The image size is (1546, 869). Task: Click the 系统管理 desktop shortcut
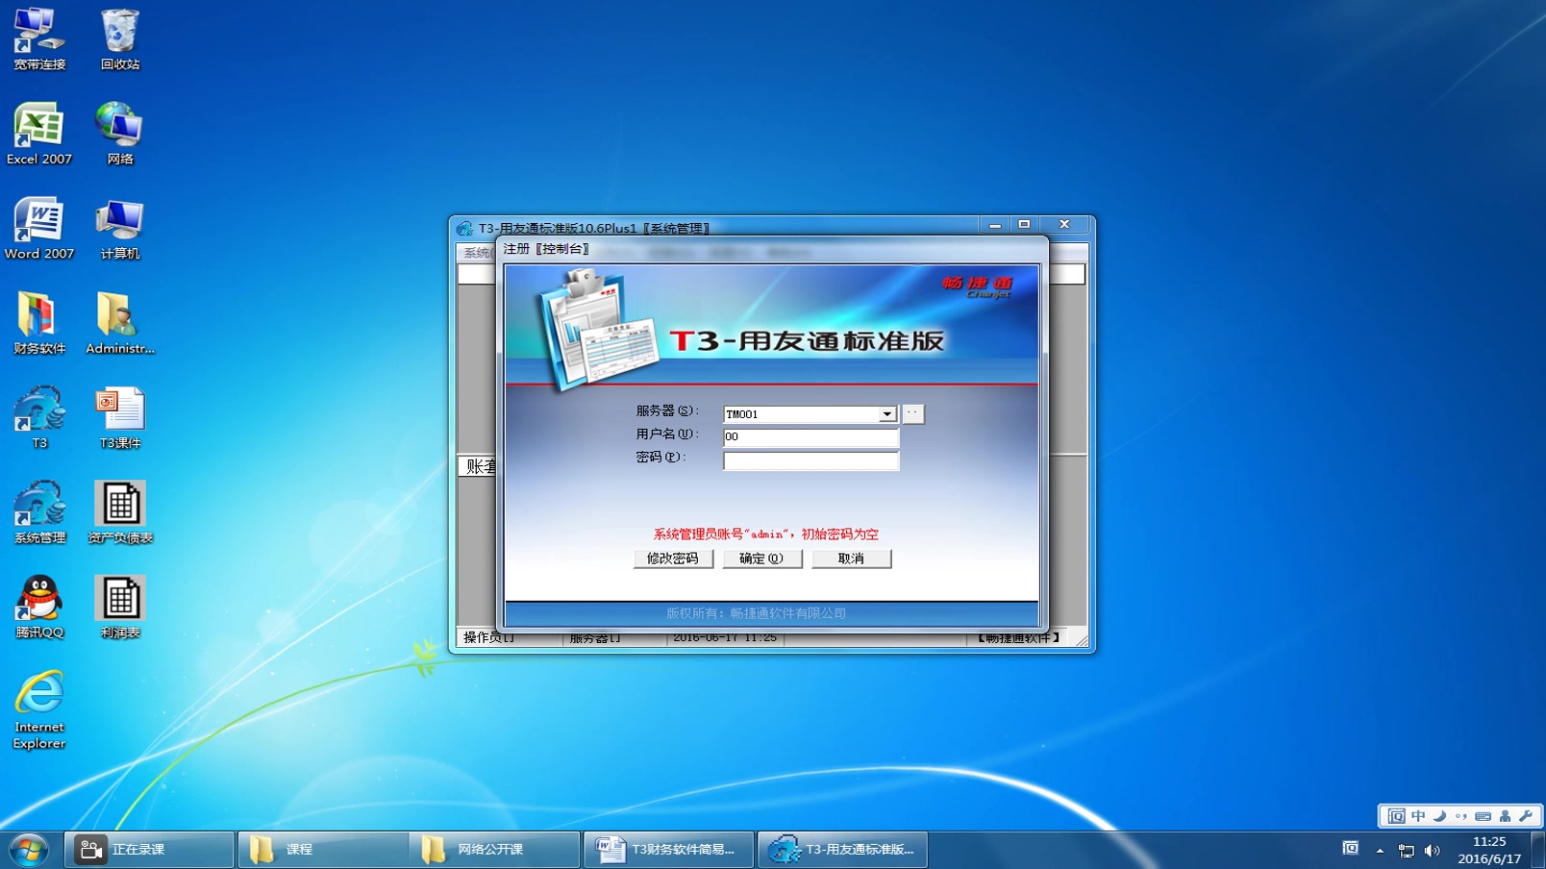[39, 511]
